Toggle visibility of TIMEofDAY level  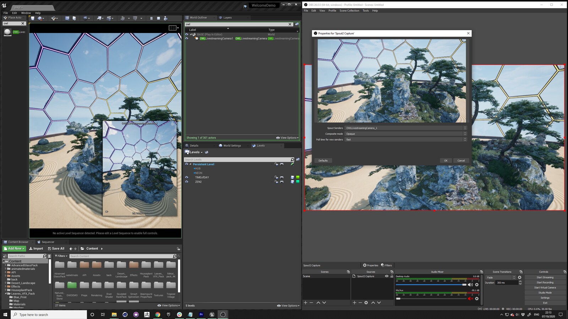tap(186, 177)
